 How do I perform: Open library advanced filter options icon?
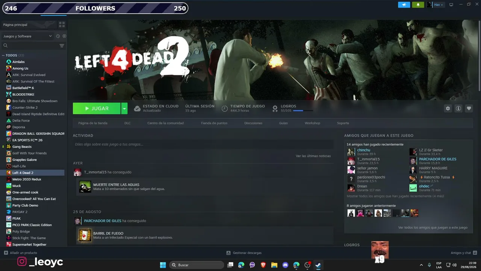62,46
